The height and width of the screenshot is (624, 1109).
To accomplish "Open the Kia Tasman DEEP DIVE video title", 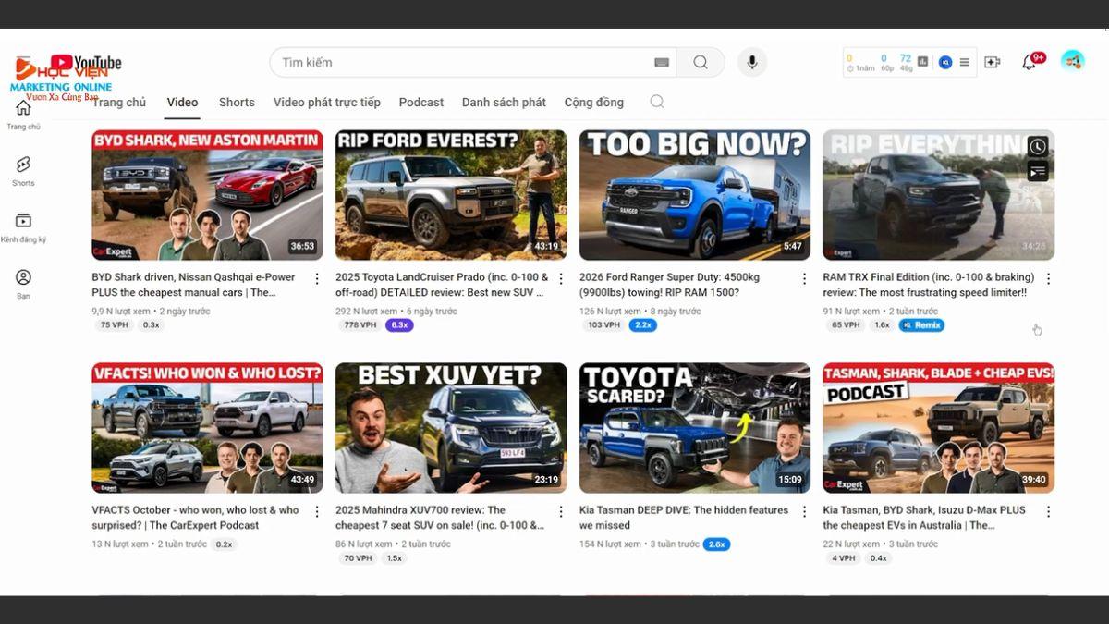I will click(684, 510).
